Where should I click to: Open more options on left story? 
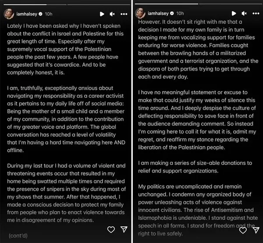(124, 14)
